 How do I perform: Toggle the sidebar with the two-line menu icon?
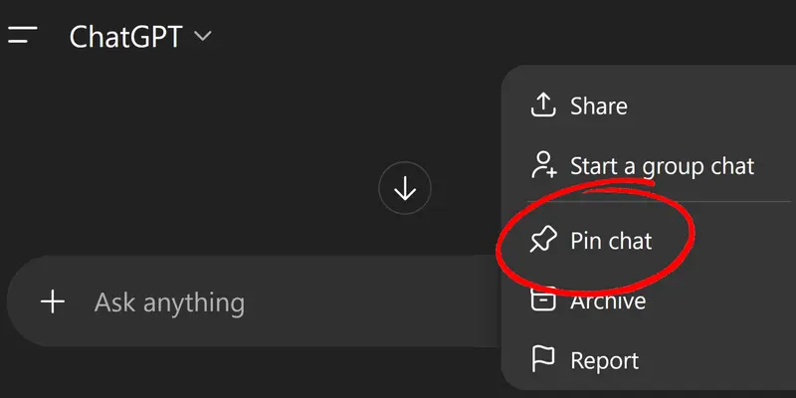click(x=22, y=35)
